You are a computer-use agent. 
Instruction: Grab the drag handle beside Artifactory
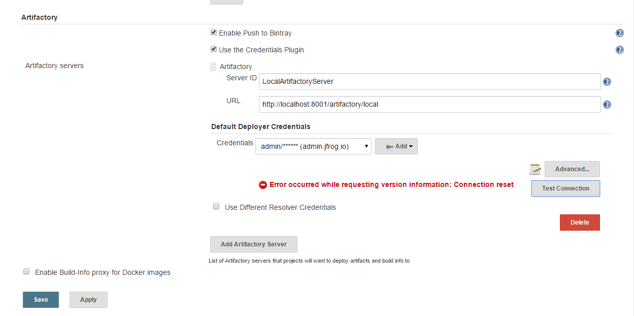(x=213, y=67)
